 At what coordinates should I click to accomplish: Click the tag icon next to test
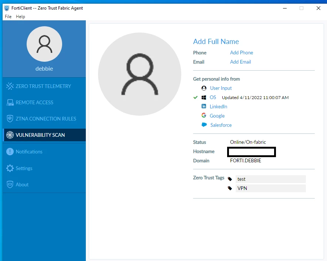click(x=230, y=179)
